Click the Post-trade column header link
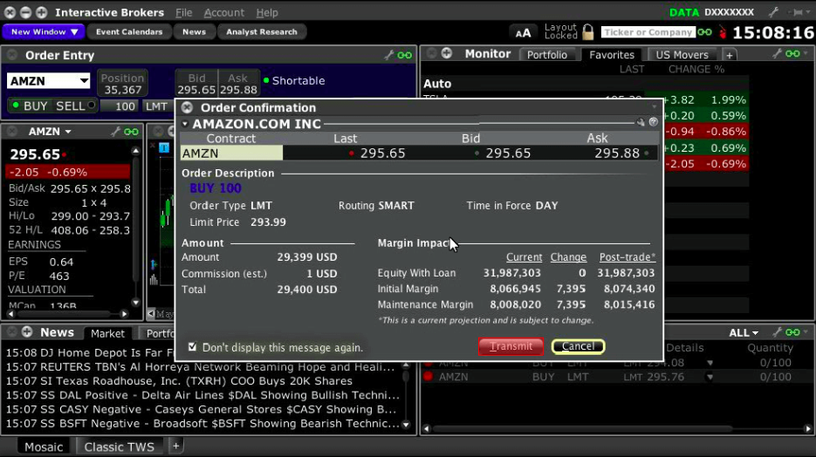Viewport: 816px width, 457px height. (627, 257)
